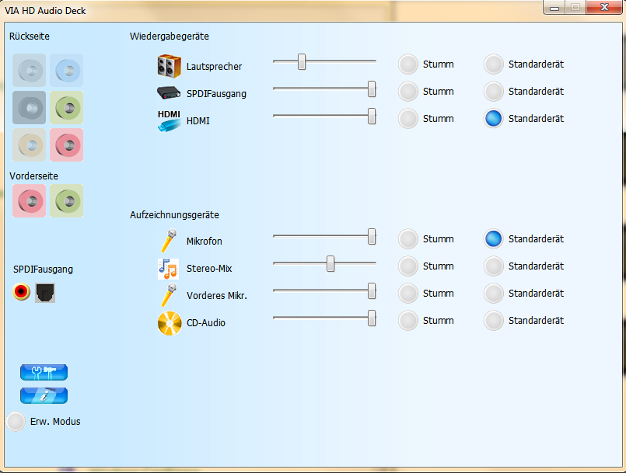Click the gray rear jack icon, top left

point(29,71)
